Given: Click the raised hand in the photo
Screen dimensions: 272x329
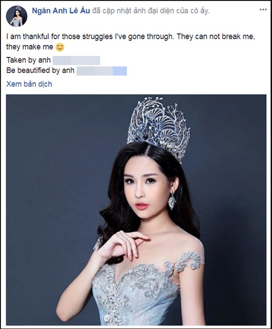Looking at the screenshot, I should pyautogui.click(x=122, y=246).
